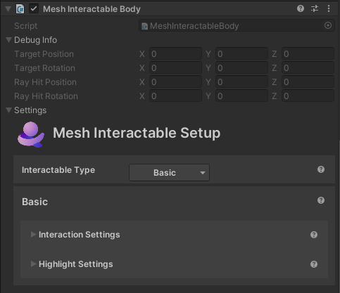Click Target Rotation Z field

308,68
